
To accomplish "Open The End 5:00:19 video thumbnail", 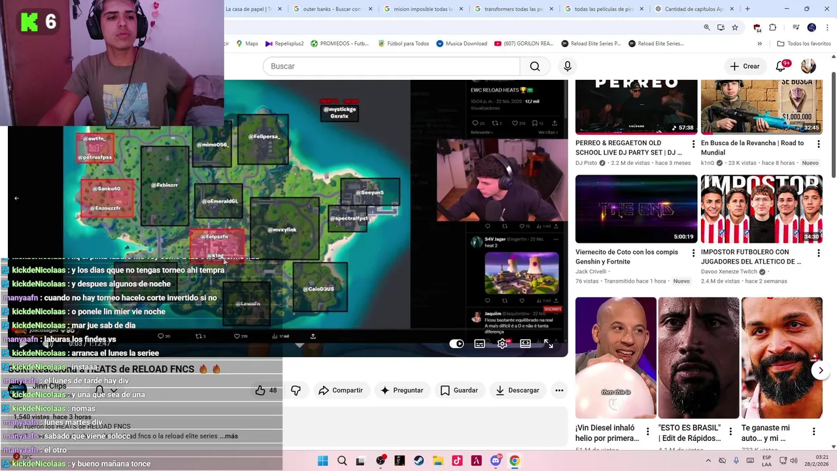I will 636,209.
